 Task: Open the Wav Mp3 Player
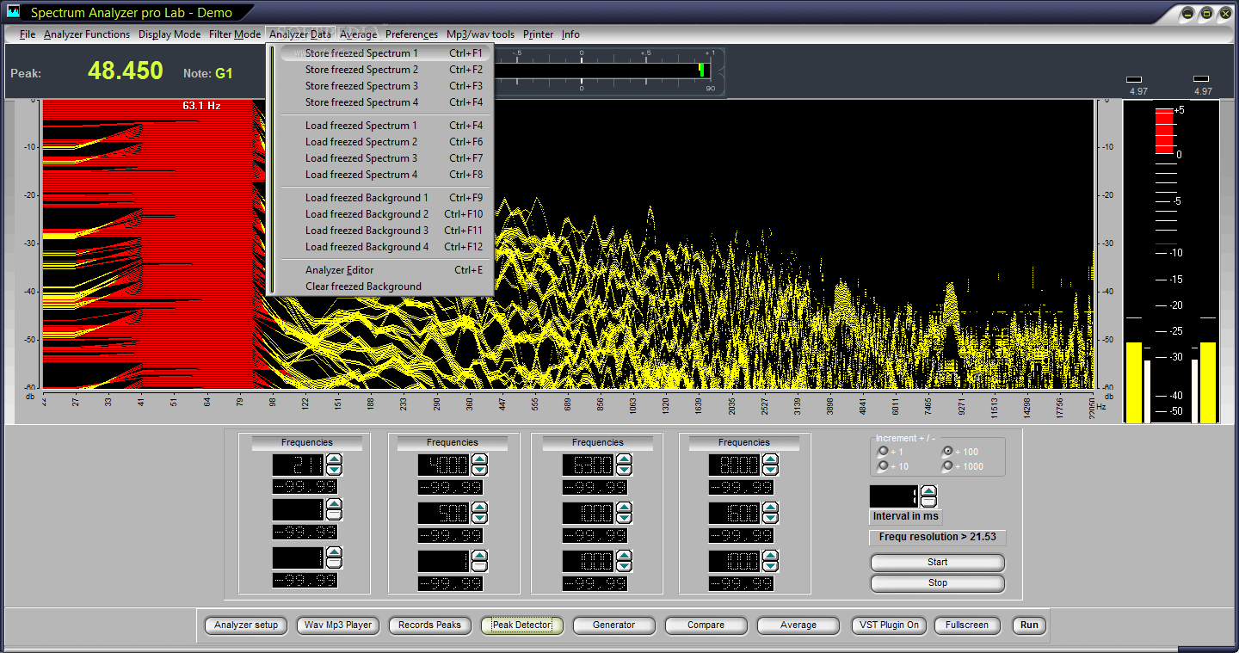pyautogui.click(x=338, y=625)
